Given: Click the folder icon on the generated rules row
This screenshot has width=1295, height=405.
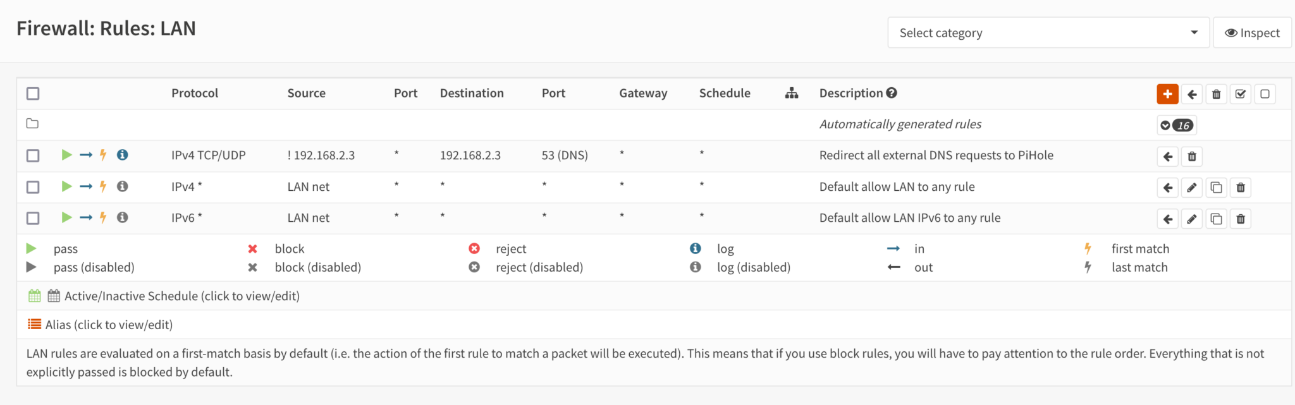Looking at the screenshot, I should point(32,124).
